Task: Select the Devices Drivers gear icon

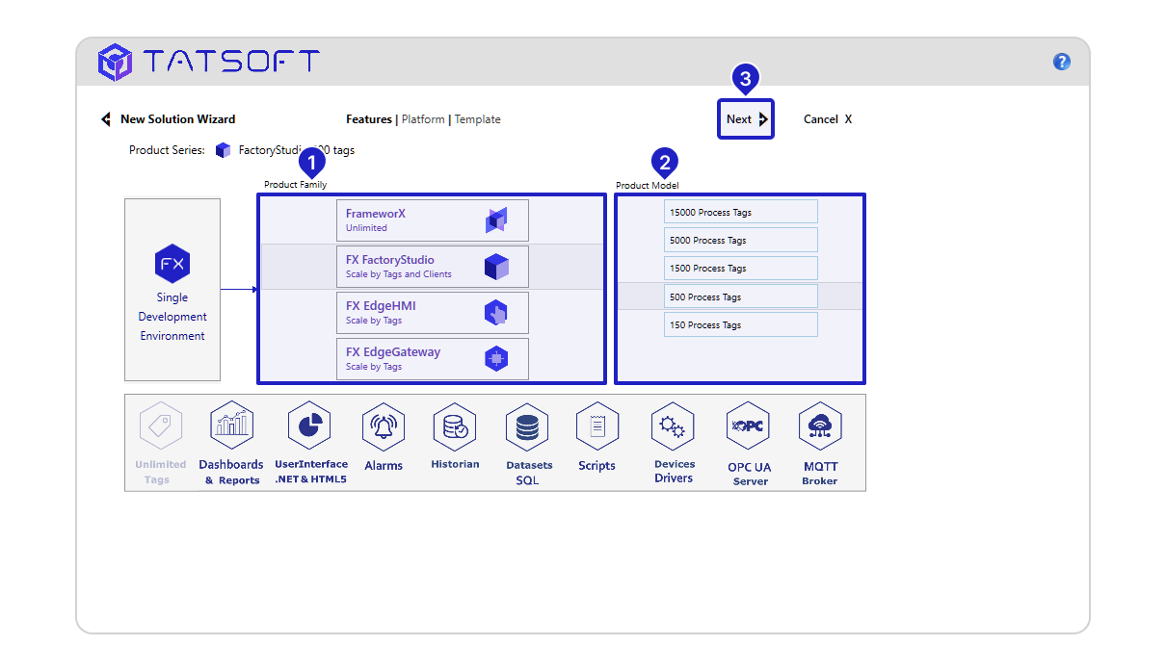Action: [673, 426]
